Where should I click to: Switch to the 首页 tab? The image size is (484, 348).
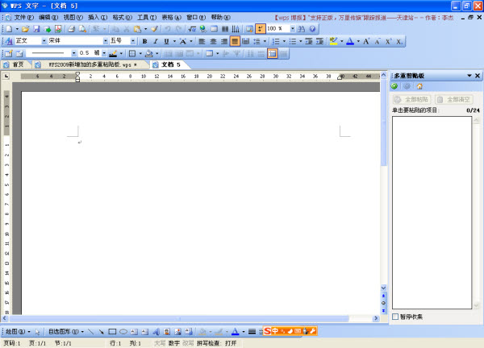point(13,64)
